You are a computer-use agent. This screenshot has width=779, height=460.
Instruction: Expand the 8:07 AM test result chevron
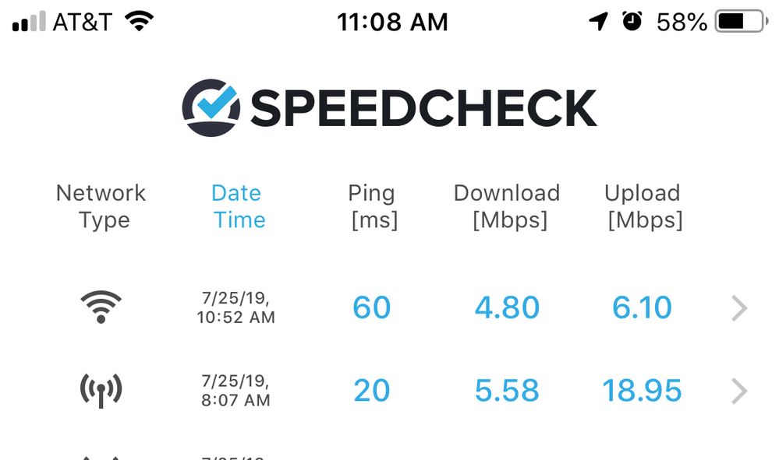(x=740, y=391)
